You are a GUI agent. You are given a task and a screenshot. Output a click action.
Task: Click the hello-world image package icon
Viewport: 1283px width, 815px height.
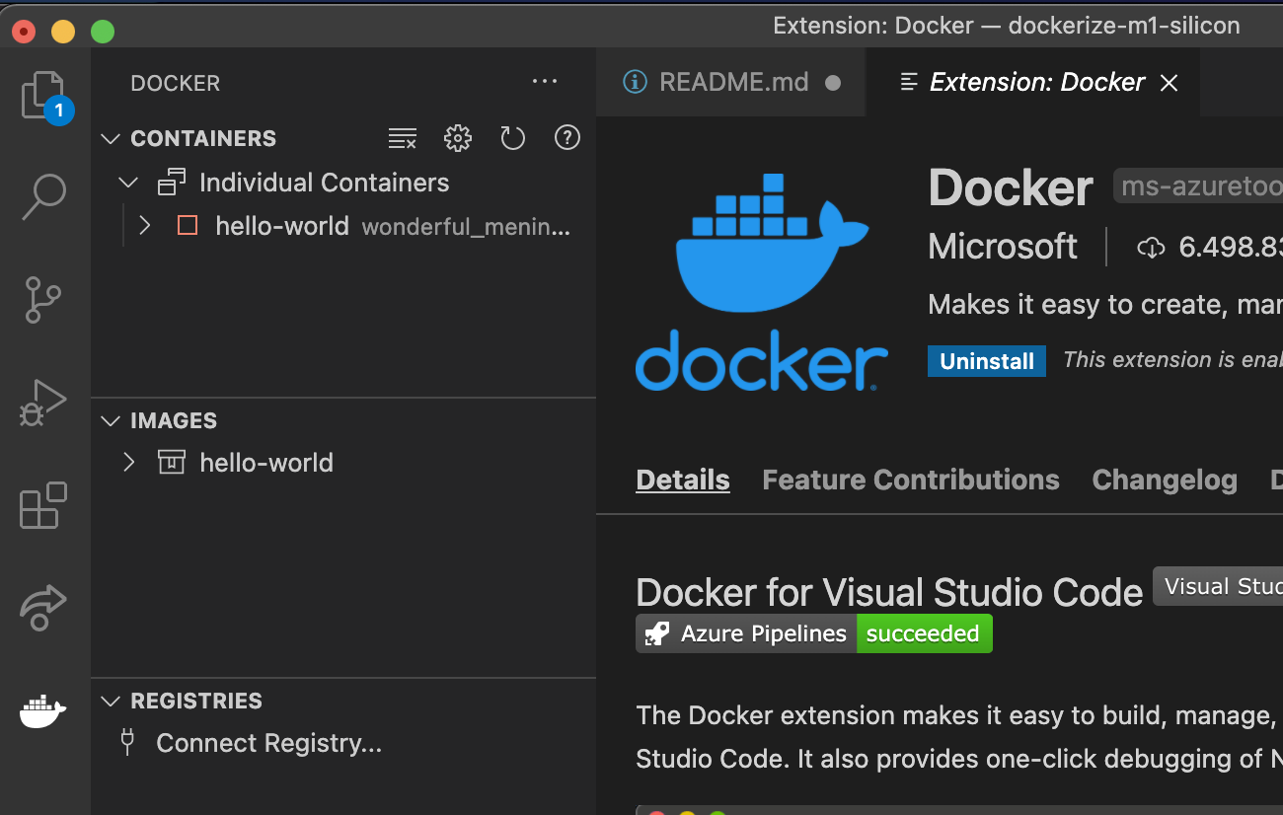(172, 462)
